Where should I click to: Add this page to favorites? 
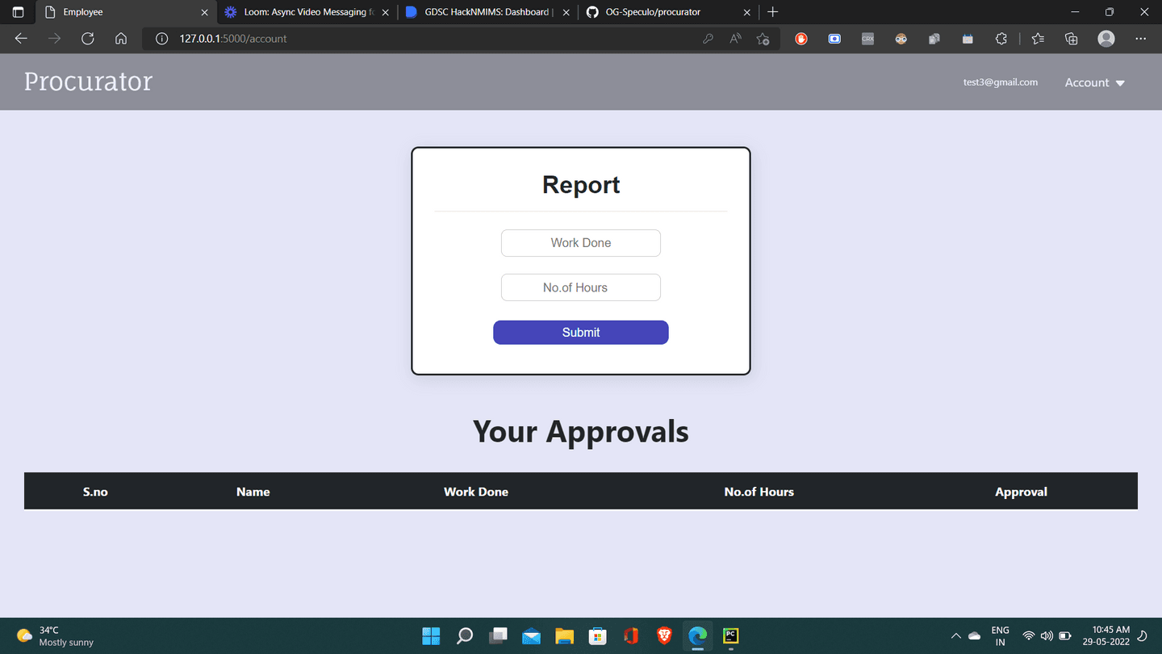tap(763, 39)
